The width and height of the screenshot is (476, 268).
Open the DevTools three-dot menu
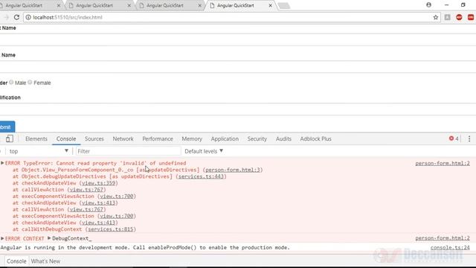pos(469,138)
